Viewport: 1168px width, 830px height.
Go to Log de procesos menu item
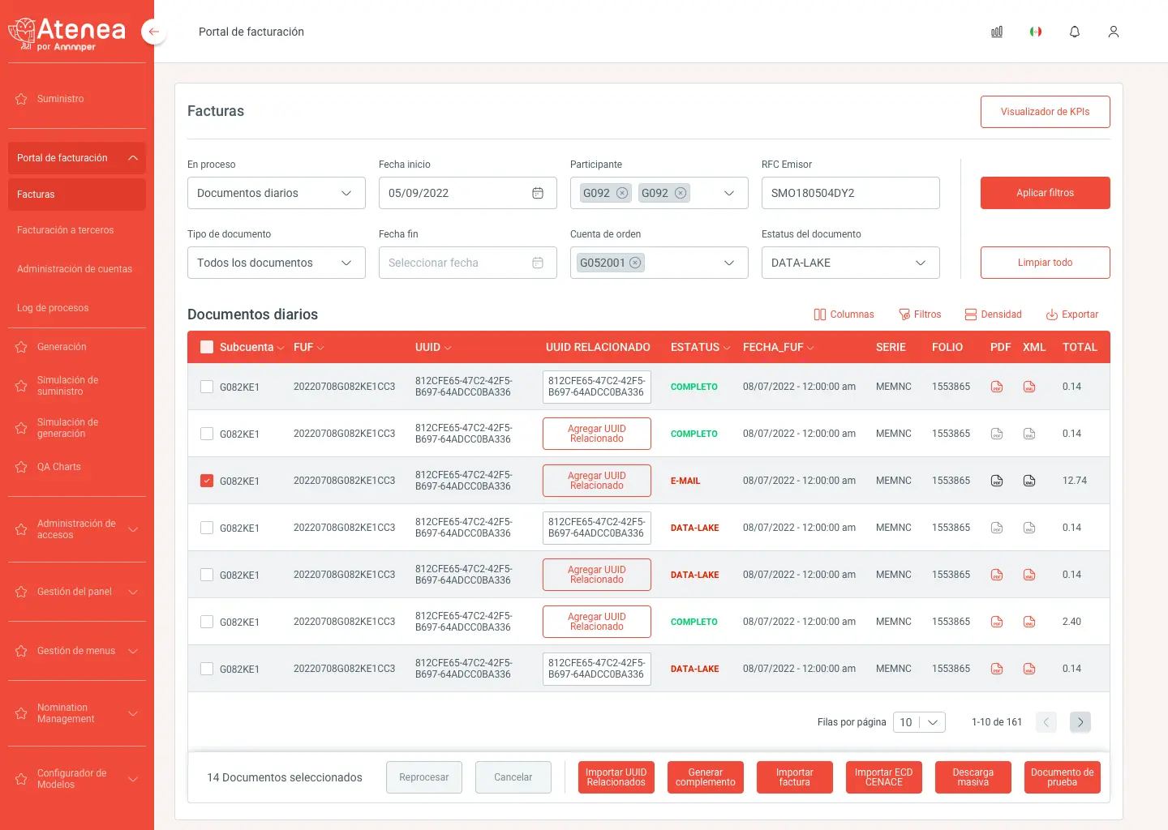click(x=53, y=308)
